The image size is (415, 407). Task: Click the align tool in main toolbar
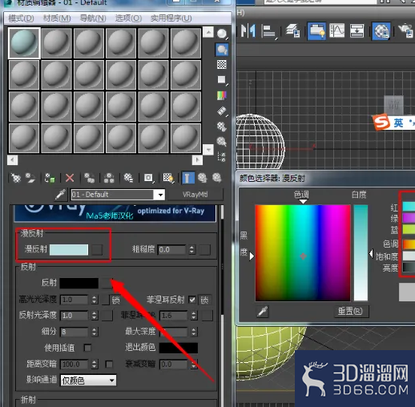269,31
